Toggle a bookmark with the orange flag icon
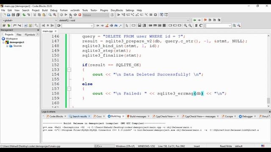The image size is (271, 152). (x=205, y=20)
